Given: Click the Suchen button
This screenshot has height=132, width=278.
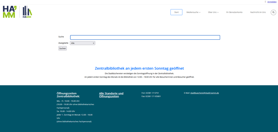Looking at the screenshot, I should tap(63, 48).
